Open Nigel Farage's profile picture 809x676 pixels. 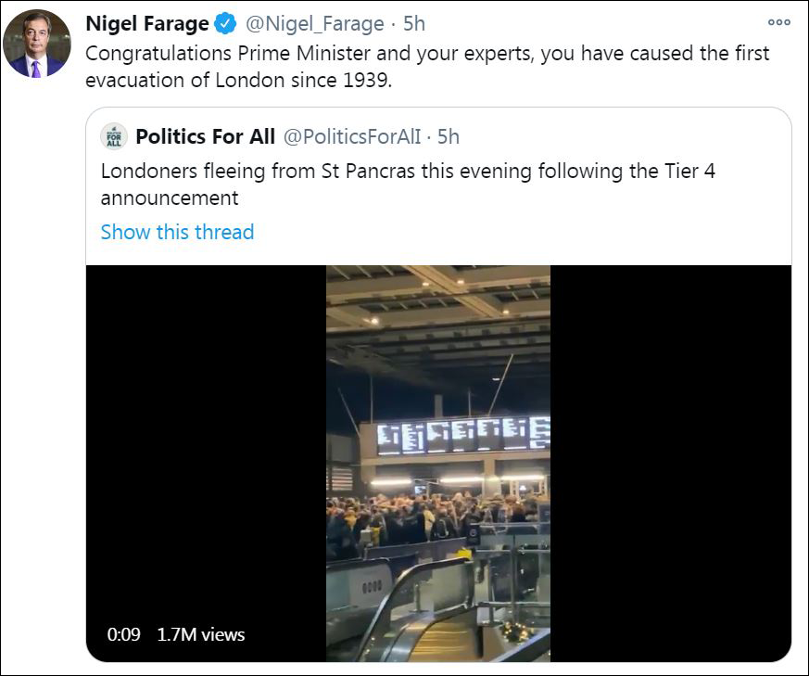pyautogui.click(x=37, y=44)
